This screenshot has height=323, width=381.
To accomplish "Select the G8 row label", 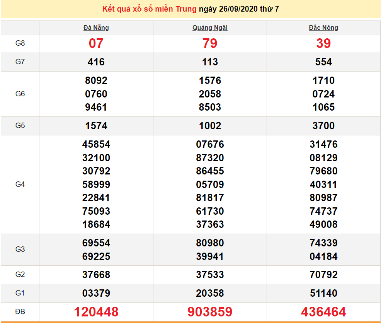I will coord(20,43).
